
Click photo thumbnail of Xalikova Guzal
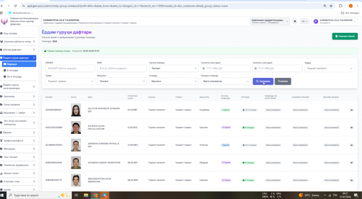(x=76, y=127)
